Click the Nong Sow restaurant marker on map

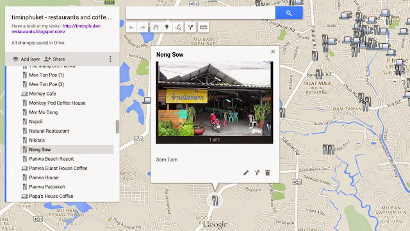click(x=215, y=200)
